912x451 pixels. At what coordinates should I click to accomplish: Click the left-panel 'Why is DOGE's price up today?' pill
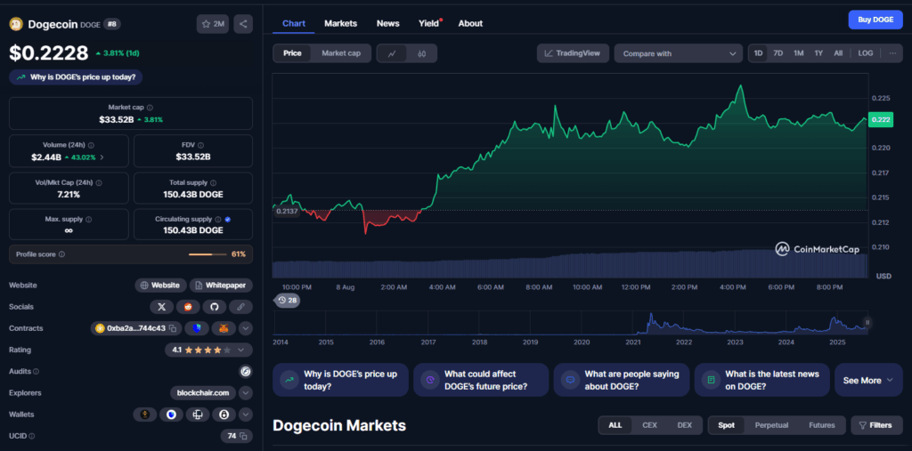pyautogui.click(x=76, y=77)
